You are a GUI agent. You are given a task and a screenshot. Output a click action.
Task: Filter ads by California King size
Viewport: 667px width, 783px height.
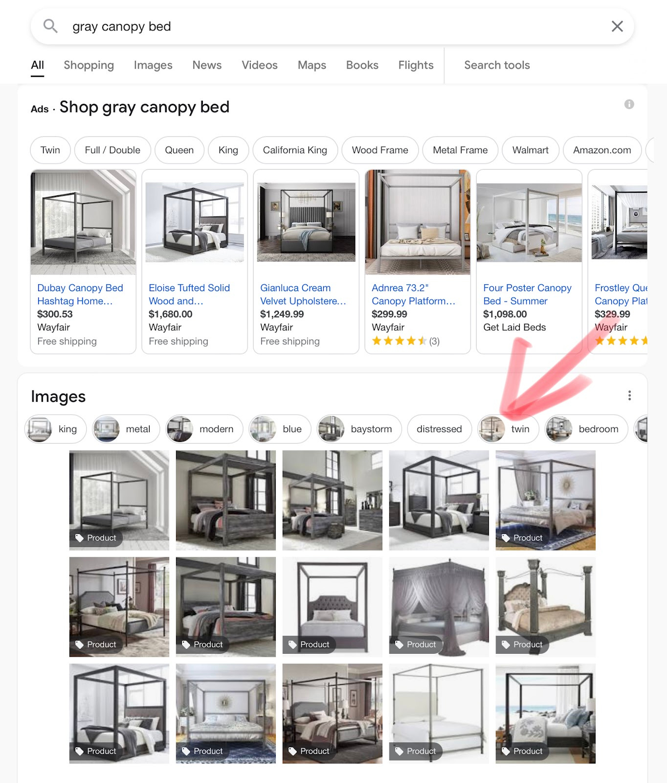tap(295, 150)
